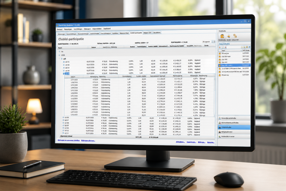This screenshot has width=286, height=191.
Task: Collapse the 2026 year group
Action: (x=59, y=55)
